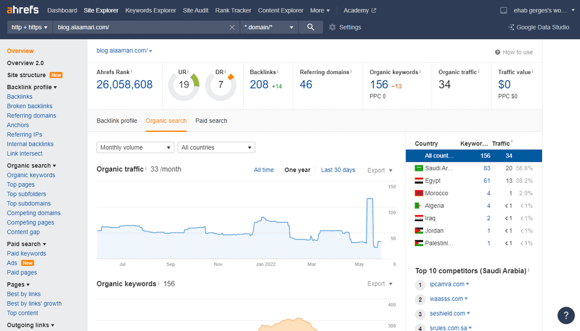This screenshot has height=331, width=580.
Task: Open Content Explorer
Action: click(281, 10)
